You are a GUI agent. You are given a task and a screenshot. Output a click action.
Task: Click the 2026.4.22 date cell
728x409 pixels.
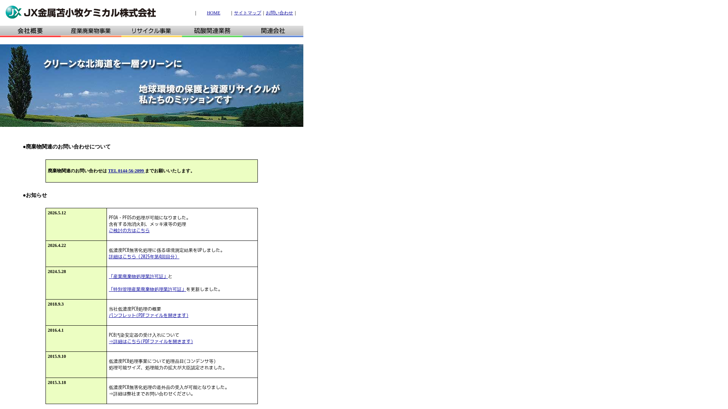(76, 254)
